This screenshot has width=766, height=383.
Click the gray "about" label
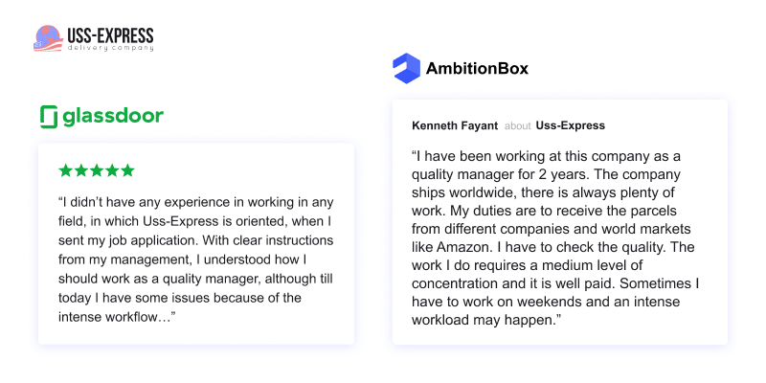point(518,125)
